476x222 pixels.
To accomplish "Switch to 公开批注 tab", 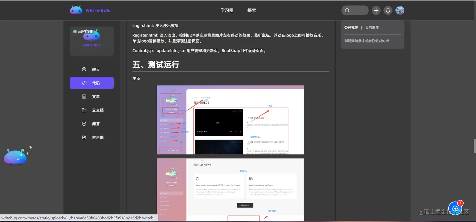I will 351,28.
